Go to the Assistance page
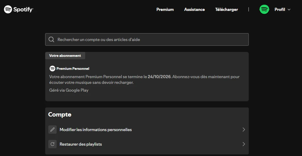Viewport: 302px width, 156px height. click(x=194, y=10)
